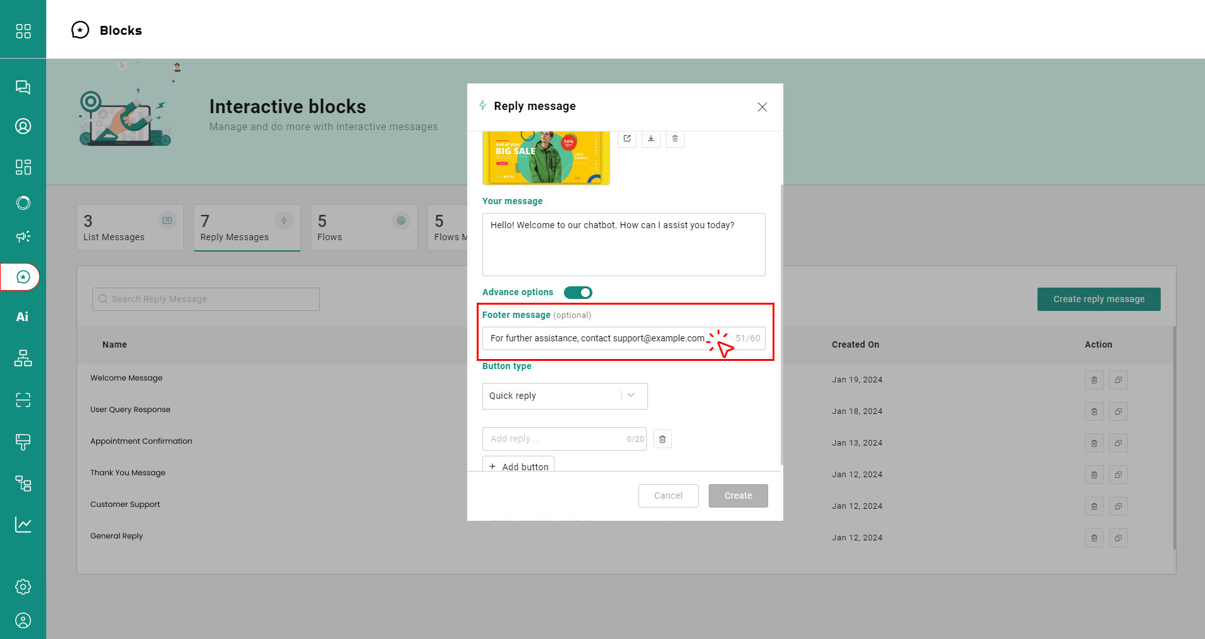This screenshot has height=639, width=1205.
Task: Switch to the Flows tab
Action: pos(364,228)
